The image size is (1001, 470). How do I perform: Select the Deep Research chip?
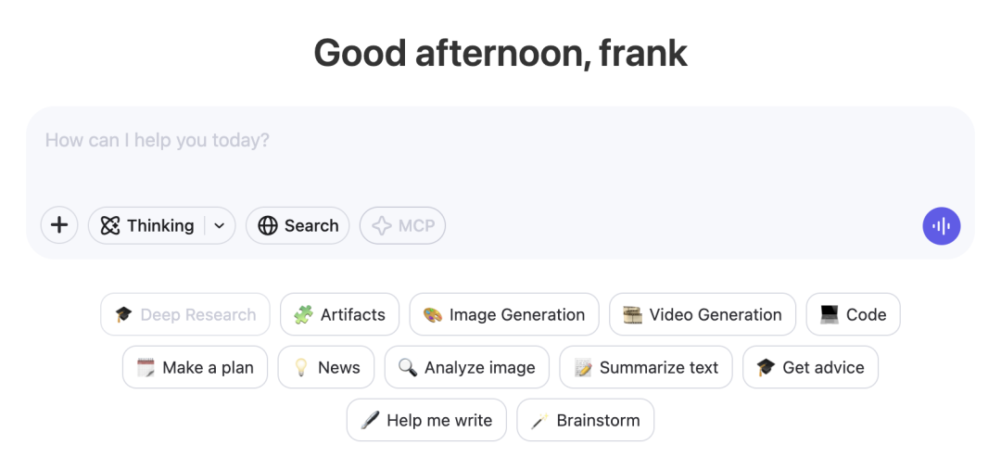(185, 314)
